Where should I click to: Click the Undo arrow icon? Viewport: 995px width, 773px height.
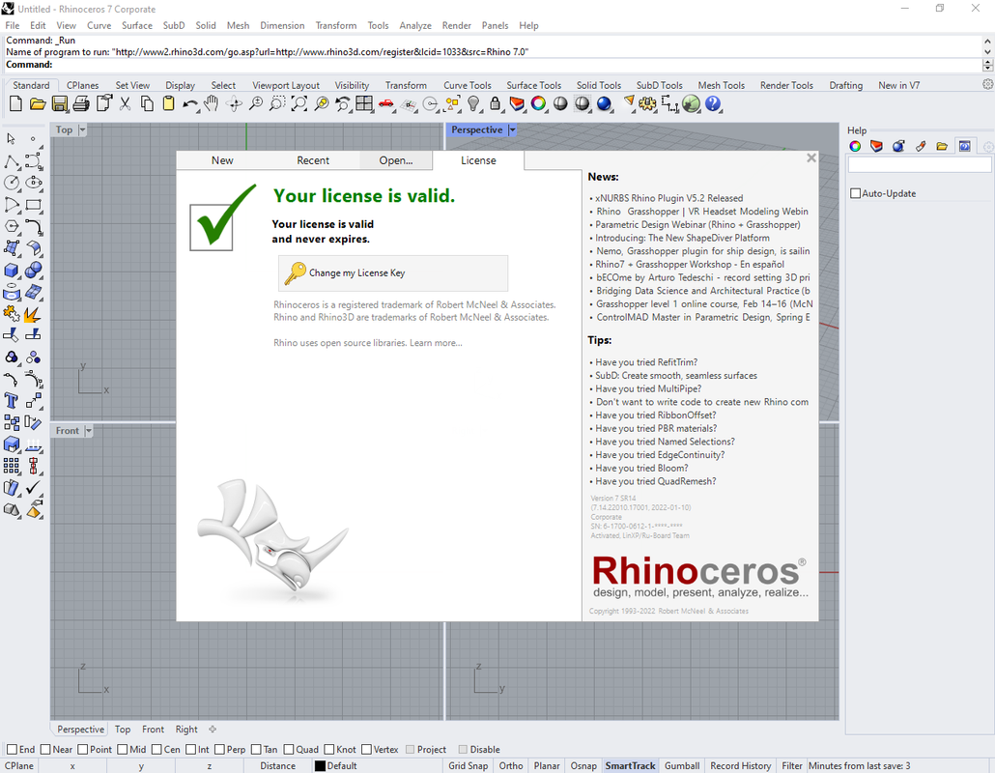(x=189, y=103)
